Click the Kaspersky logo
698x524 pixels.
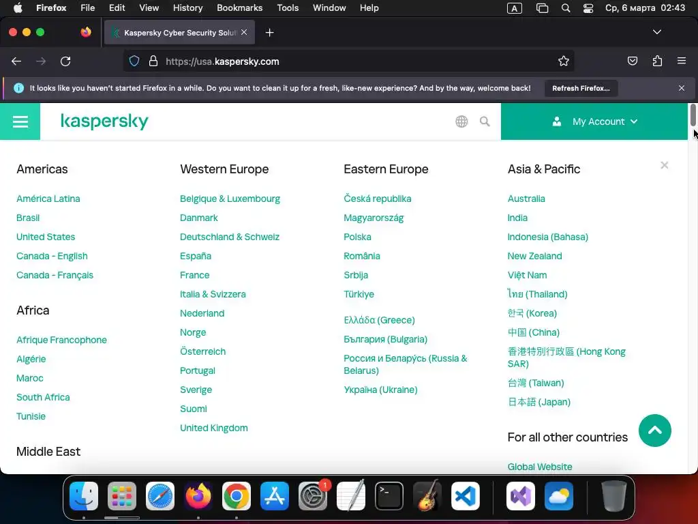pos(104,121)
